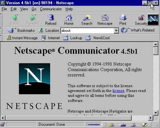Click the Netscape N throbber logo
Screen dimensions: 160x128
(x=153, y=20)
